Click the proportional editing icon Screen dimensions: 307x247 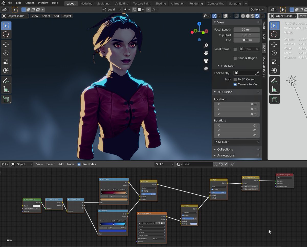148,9
